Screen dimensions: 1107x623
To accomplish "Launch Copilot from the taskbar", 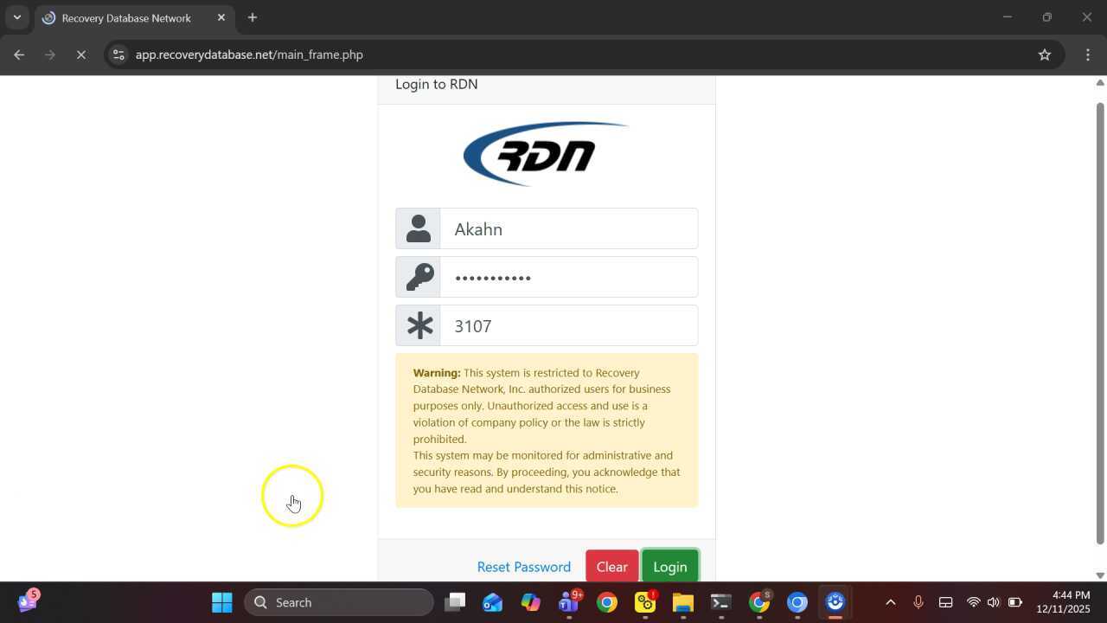I will click(531, 602).
